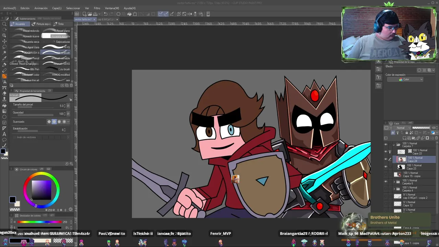The height and width of the screenshot is (247, 439).
Task: Expand the Carpeta 4 folder
Action: pyautogui.click(x=394, y=189)
